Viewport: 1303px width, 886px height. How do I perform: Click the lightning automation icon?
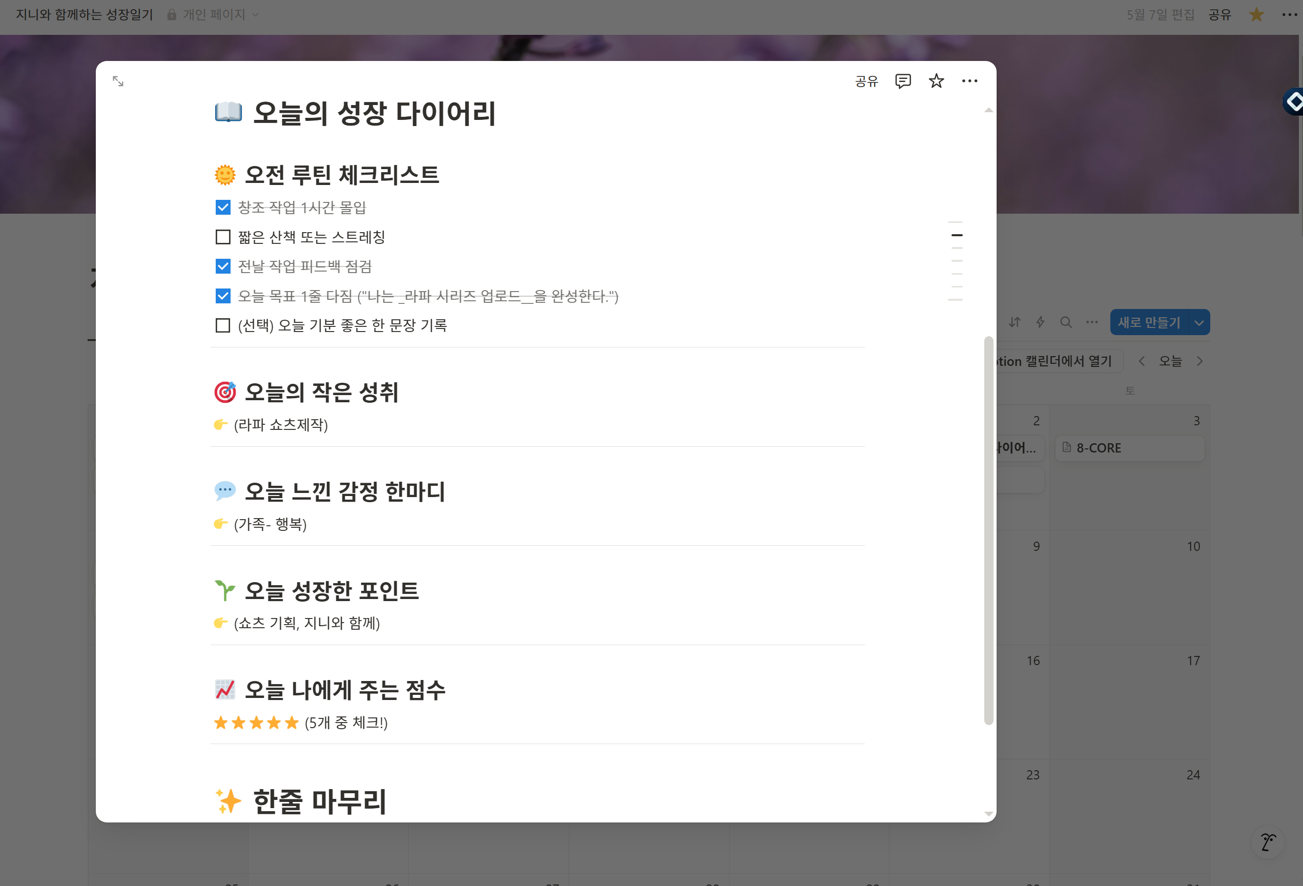pyautogui.click(x=1040, y=322)
